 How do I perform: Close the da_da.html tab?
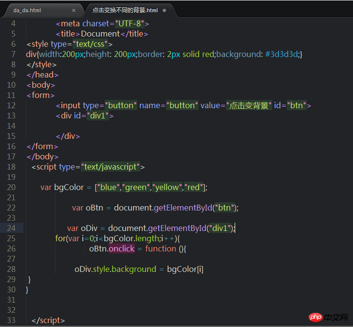click(x=74, y=10)
